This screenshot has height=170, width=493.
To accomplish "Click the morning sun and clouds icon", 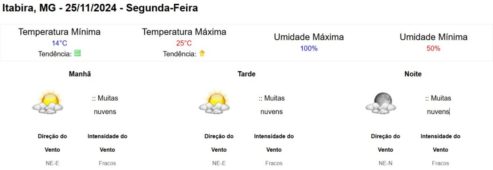I will 48,102.
